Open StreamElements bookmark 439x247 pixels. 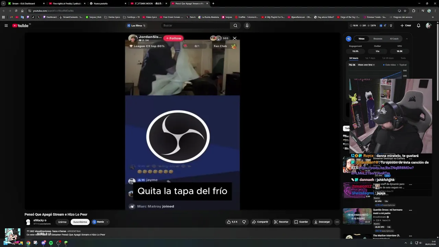pos(71,17)
